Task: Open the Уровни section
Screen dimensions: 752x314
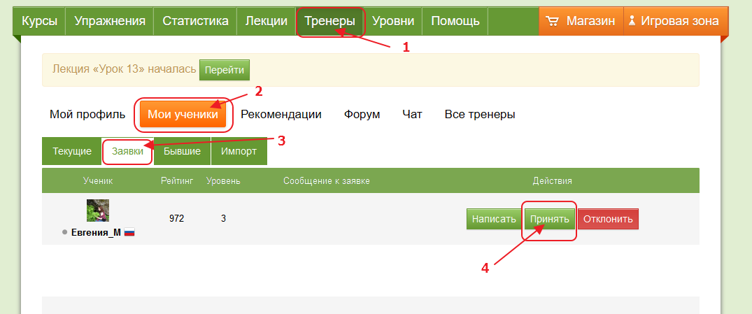Action: pyautogui.click(x=392, y=21)
